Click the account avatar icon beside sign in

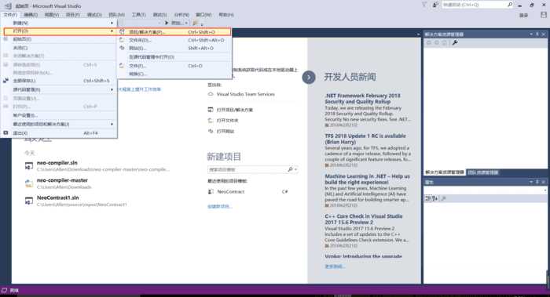point(544,15)
